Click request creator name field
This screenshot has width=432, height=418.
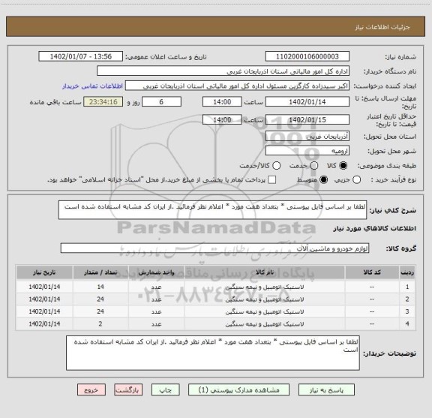point(237,86)
